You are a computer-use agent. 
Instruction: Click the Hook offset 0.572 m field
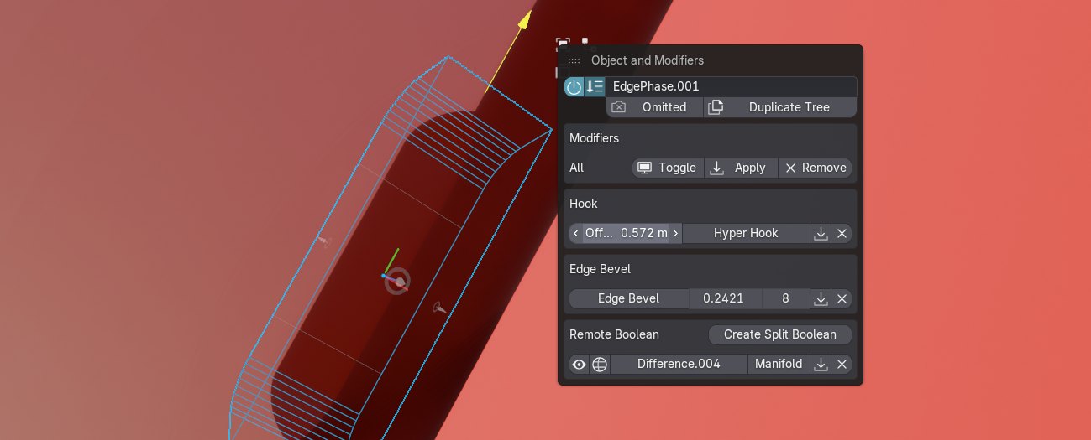(626, 233)
